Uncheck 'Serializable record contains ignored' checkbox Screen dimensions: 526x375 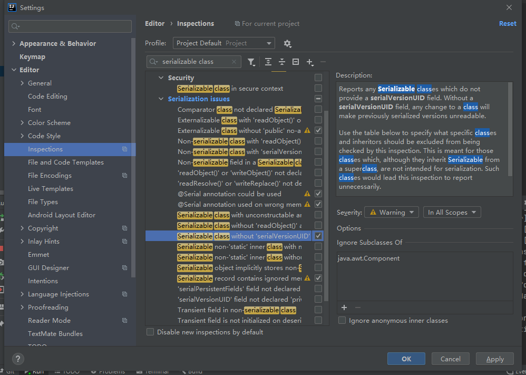[318, 278]
